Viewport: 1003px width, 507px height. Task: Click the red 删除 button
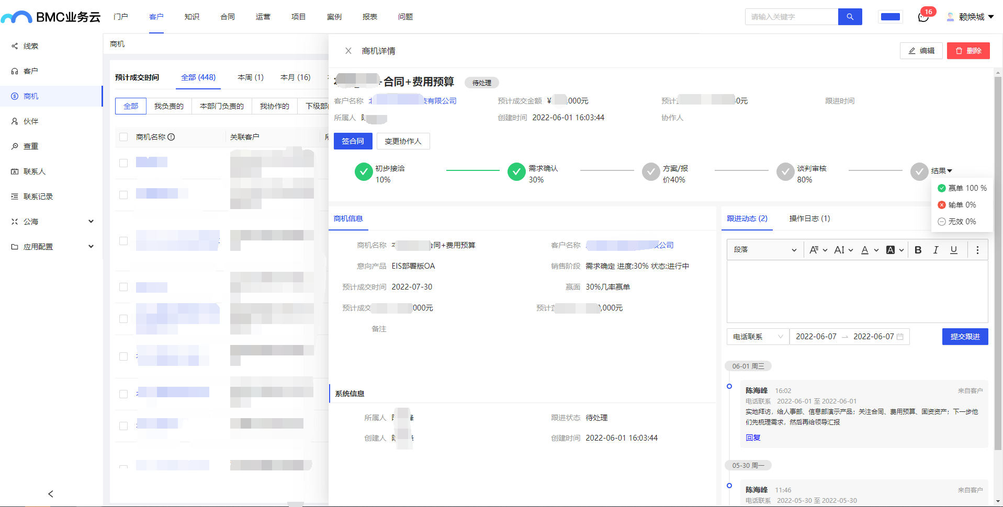(968, 51)
